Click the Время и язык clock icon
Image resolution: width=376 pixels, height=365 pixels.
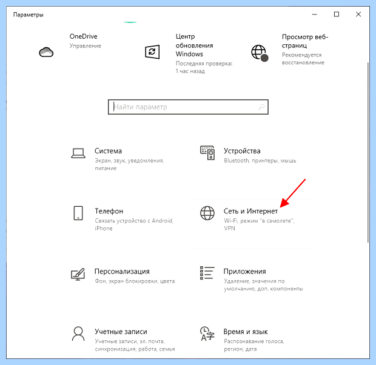click(207, 333)
